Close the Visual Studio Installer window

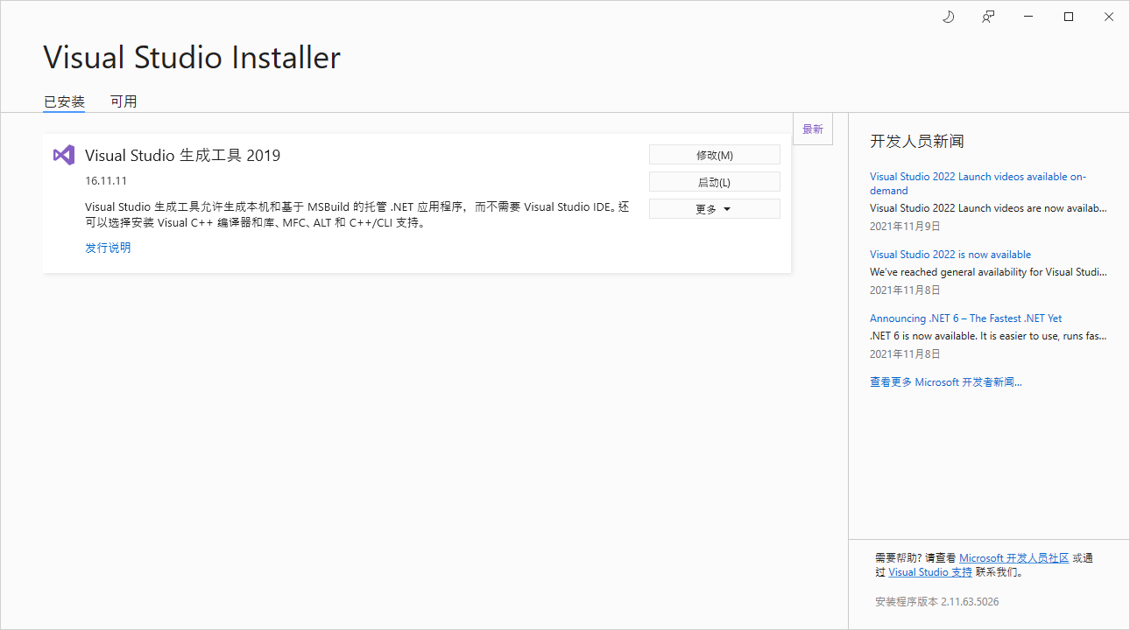1109,17
